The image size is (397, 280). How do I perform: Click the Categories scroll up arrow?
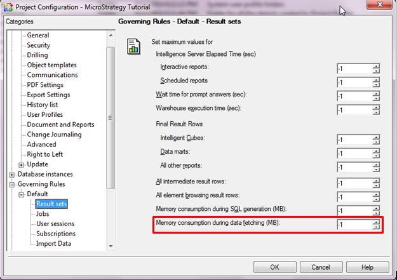111,35
